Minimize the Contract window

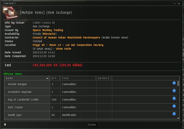click(175, 3)
